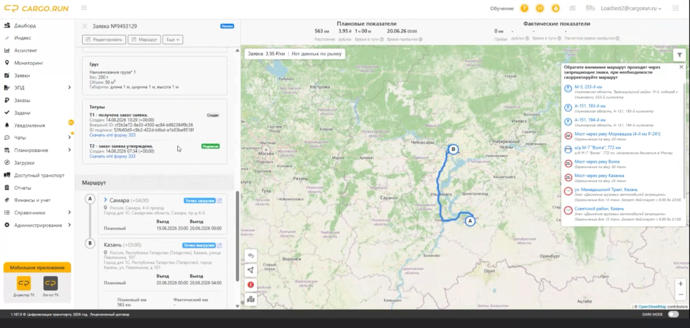
Task: Click the Редактировать button
Action: tap(104, 40)
